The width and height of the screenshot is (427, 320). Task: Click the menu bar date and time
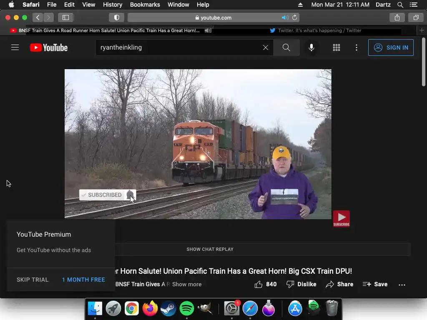point(340,5)
